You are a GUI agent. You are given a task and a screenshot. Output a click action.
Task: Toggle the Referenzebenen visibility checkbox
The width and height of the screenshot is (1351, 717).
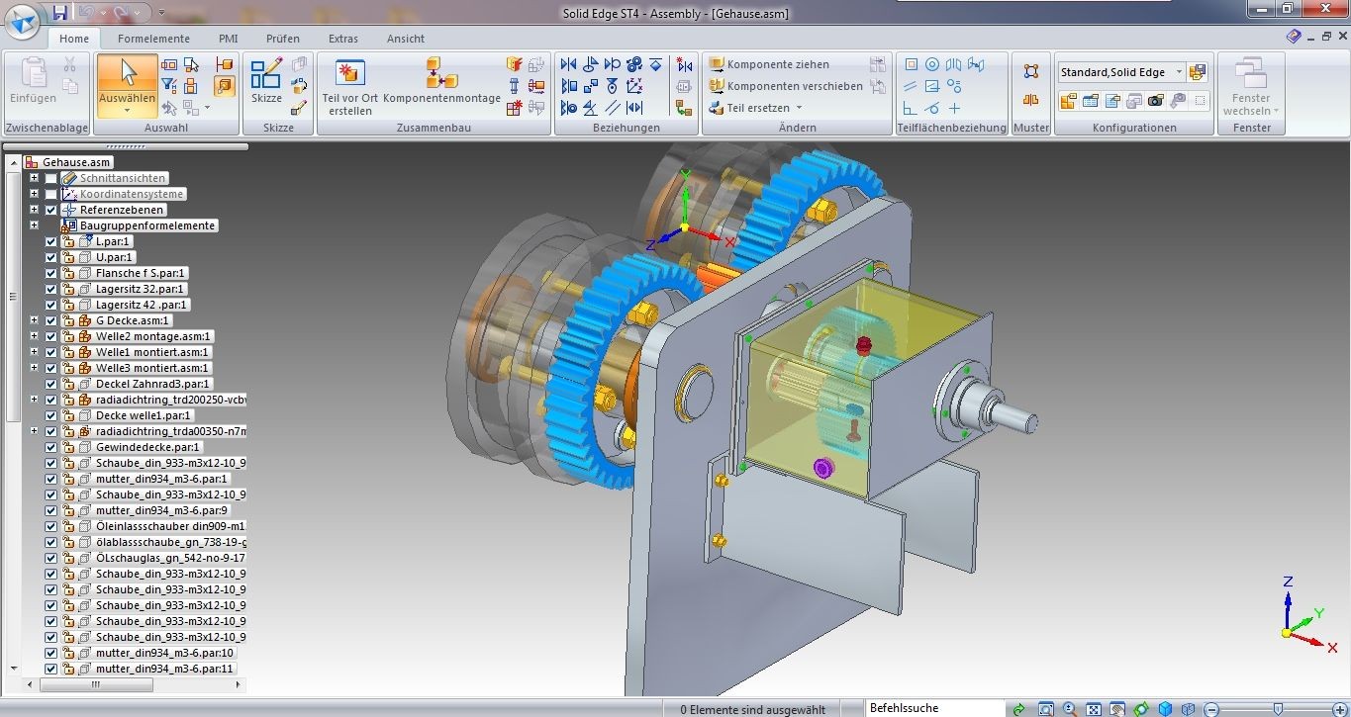point(51,210)
